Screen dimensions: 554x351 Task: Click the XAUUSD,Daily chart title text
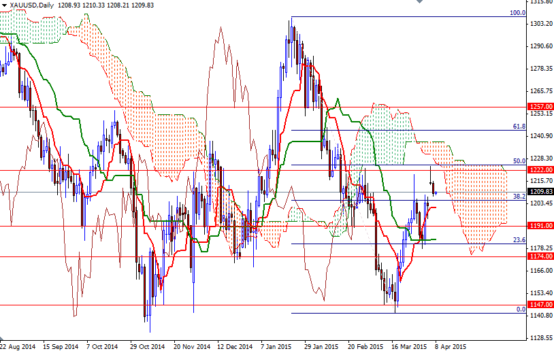click(30, 5)
